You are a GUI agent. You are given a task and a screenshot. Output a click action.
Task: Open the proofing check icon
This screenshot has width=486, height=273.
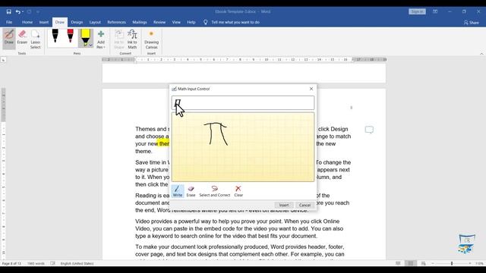pyautogui.click(x=52, y=263)
